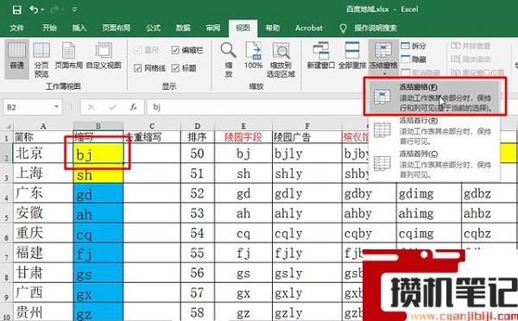Select the cell 北京 in column A
This screenshot has width=518, height=321.
(x=43, y=154)
